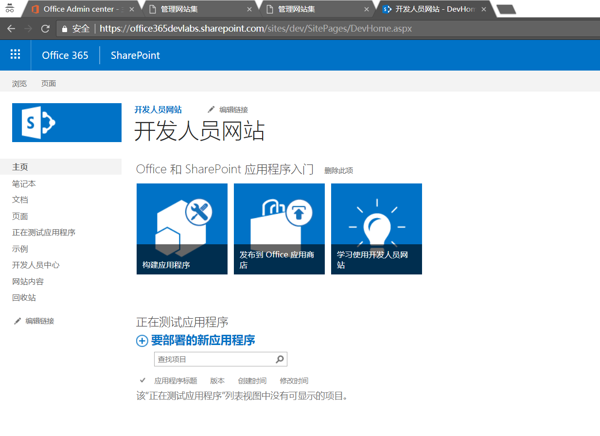Click the plus icon beside 要部署的新应用程序
This screenshot has width=600, height=436.
pos(141,341)
